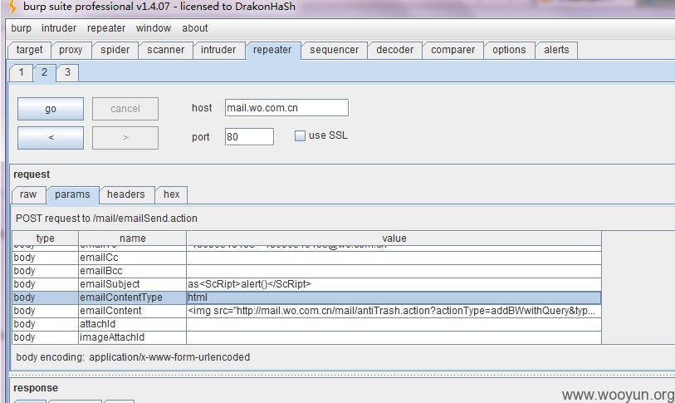Sort parameters by type column header

(45, 238)
